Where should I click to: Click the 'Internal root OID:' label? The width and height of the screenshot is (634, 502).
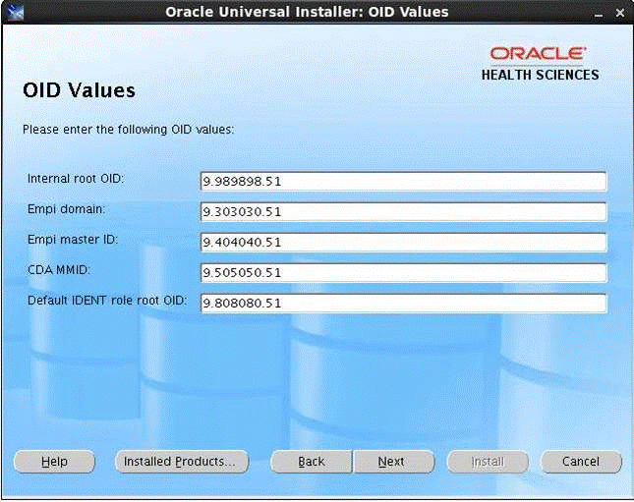(x=76, y=179)
